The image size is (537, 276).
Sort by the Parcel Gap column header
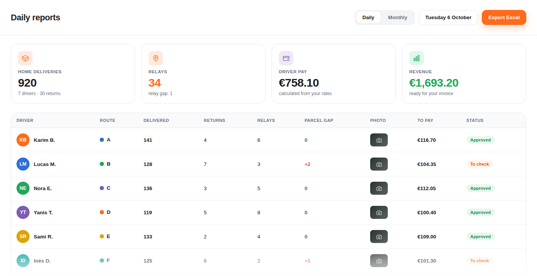click(x=319, y=120)
